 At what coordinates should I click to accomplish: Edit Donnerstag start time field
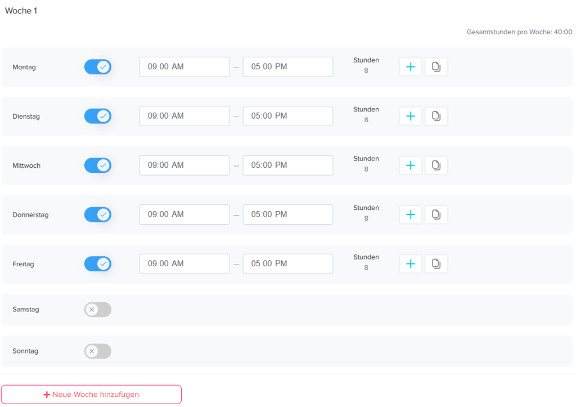pyautogui.click(x=184, y=214)
